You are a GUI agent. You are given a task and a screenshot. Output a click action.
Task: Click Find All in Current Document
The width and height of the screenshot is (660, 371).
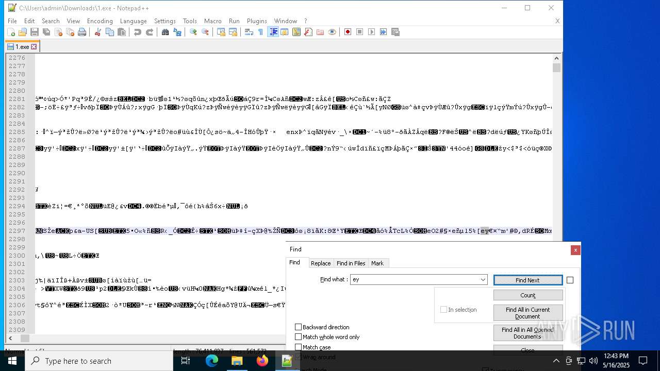527,313
